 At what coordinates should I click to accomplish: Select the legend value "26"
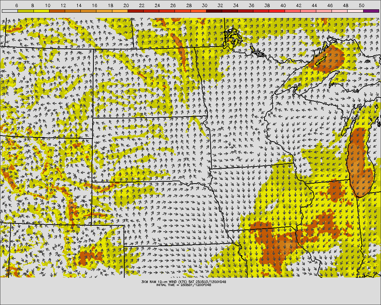click(x=173, y=5)
